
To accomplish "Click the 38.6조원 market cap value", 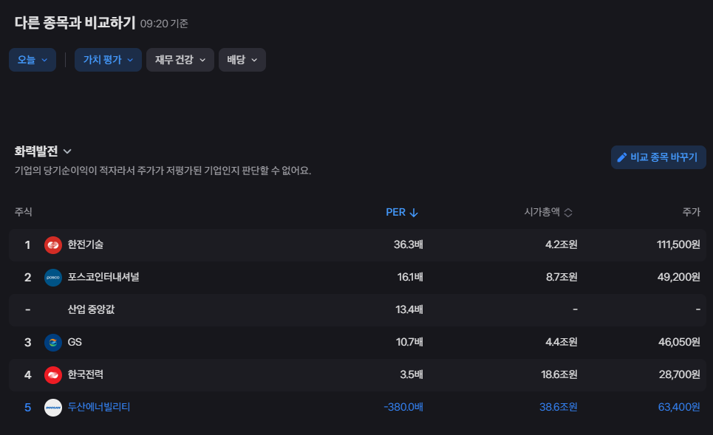I will [x=559, y=407].
